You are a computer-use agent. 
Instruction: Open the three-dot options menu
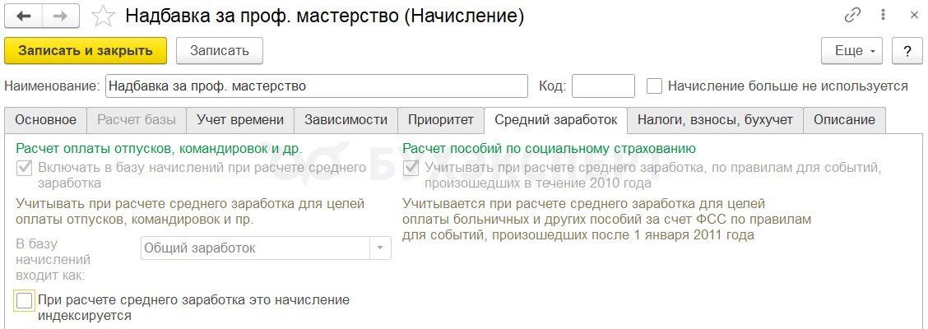point(884,16)
